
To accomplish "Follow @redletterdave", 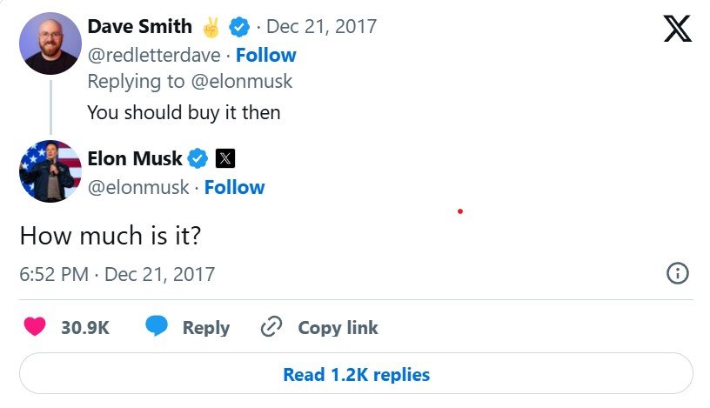I will (x=265, y=56).
